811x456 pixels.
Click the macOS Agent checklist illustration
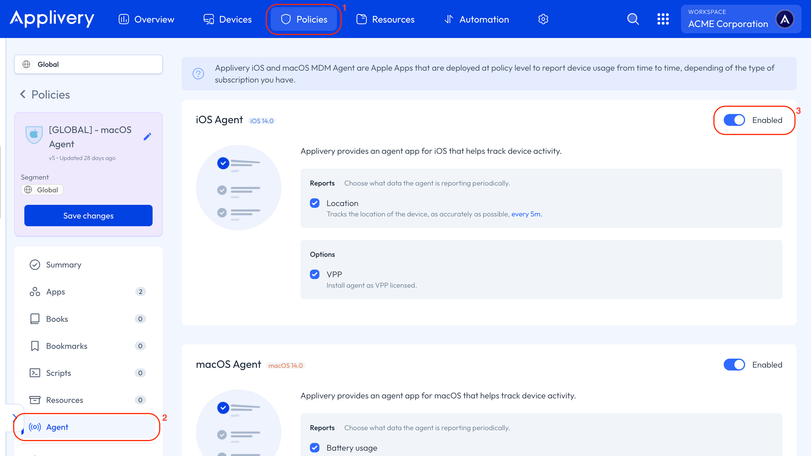click(x=239, y=423)
